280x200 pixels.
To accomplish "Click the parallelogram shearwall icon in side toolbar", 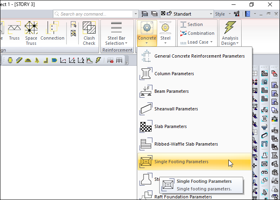I will [264, 135].
